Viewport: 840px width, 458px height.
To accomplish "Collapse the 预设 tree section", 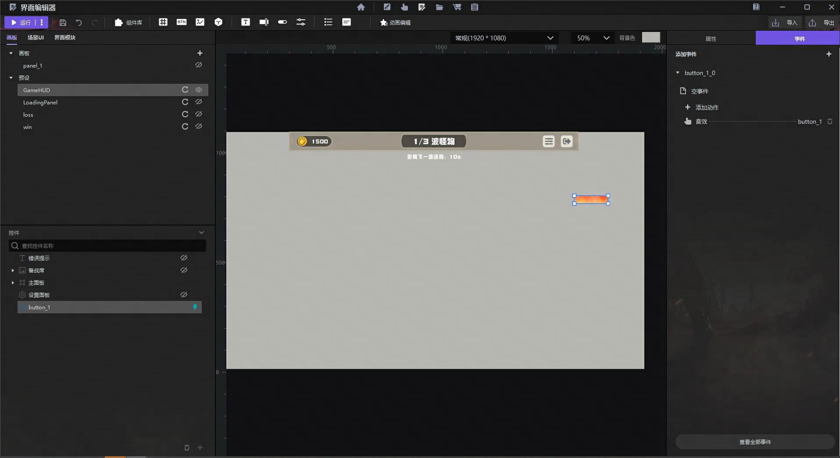I will 11,78.
